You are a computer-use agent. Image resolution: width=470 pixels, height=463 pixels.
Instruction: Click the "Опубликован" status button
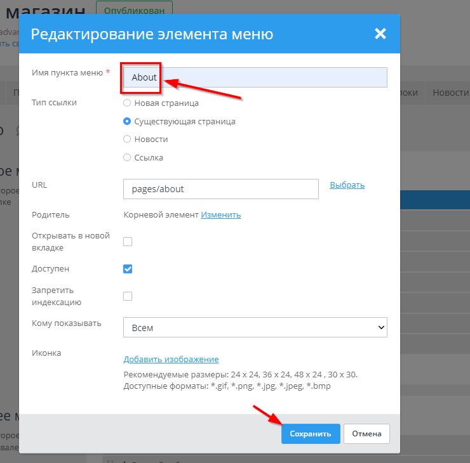coord(134,10)
